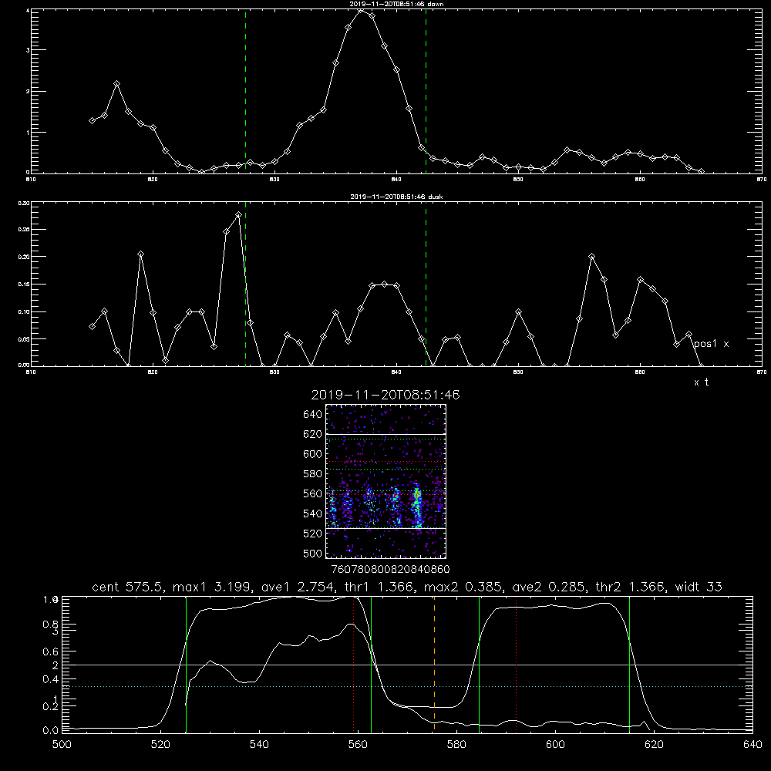Click the bottom plot x-axis label 580

tap(456, 745)
